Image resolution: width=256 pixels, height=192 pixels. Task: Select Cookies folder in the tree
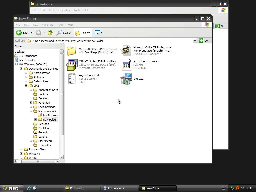click(x=43, y=94)
